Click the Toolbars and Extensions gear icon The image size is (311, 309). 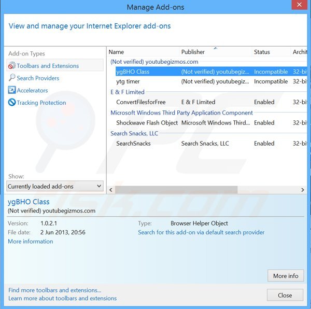12,65
